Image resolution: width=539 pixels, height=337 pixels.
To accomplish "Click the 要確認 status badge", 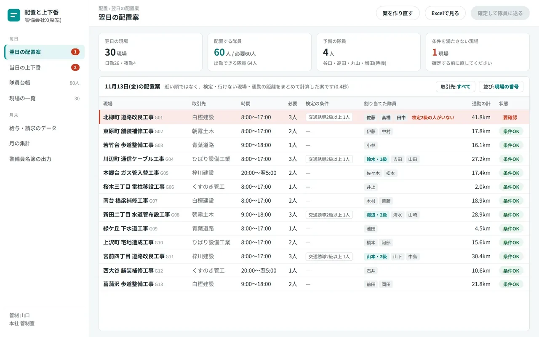I will click(510, 118).
